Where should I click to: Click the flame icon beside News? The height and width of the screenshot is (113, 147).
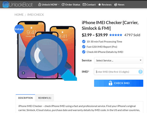116,4
